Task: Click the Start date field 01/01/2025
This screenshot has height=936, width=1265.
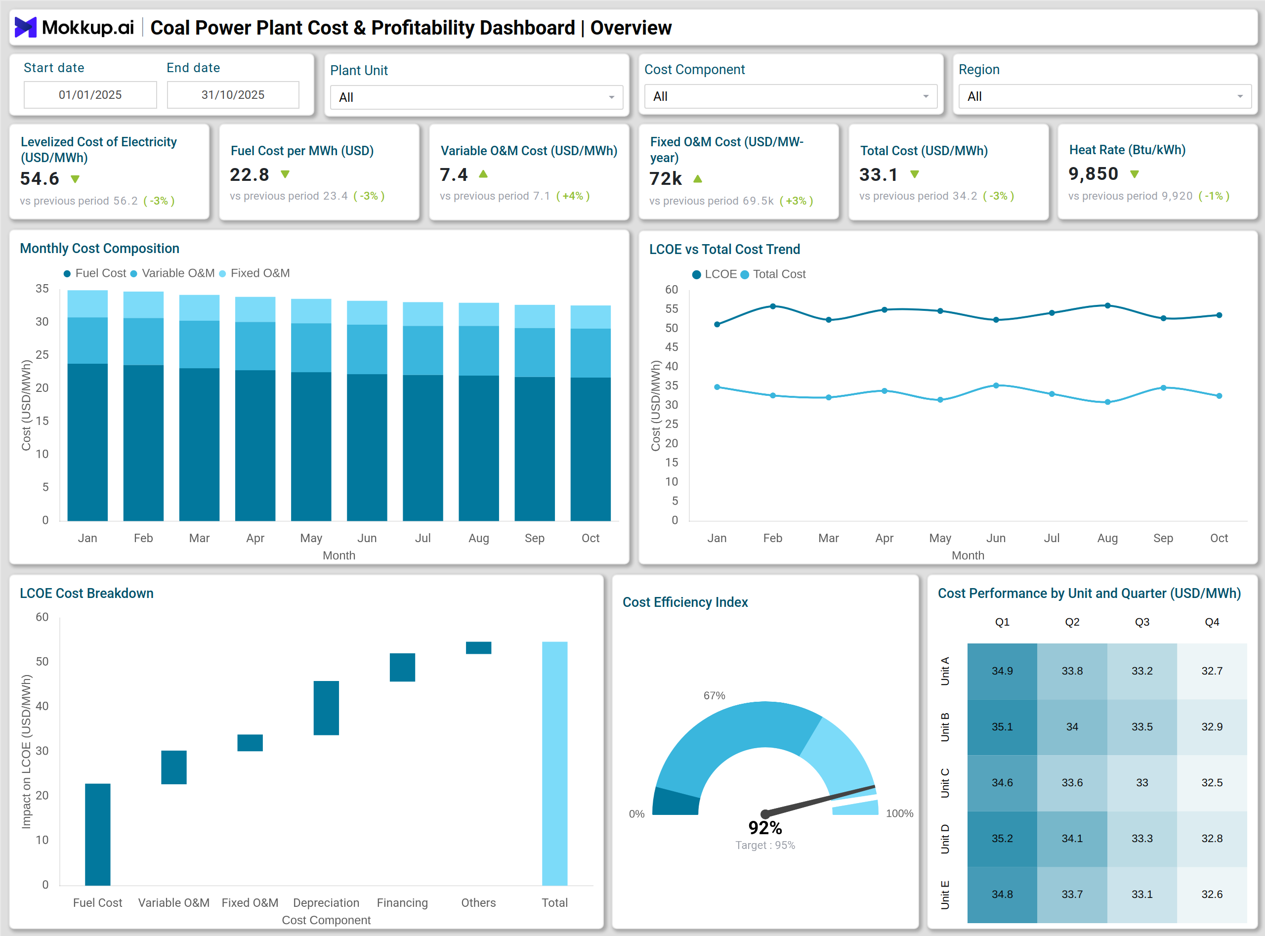Action: tap(90, 94)
